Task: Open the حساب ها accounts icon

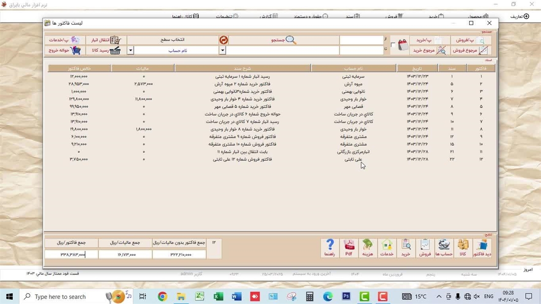Action: click(444, 248)
